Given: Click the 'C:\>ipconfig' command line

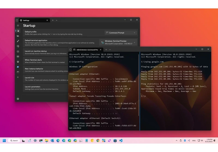Looking at the screenshot, I should (77, 62).
